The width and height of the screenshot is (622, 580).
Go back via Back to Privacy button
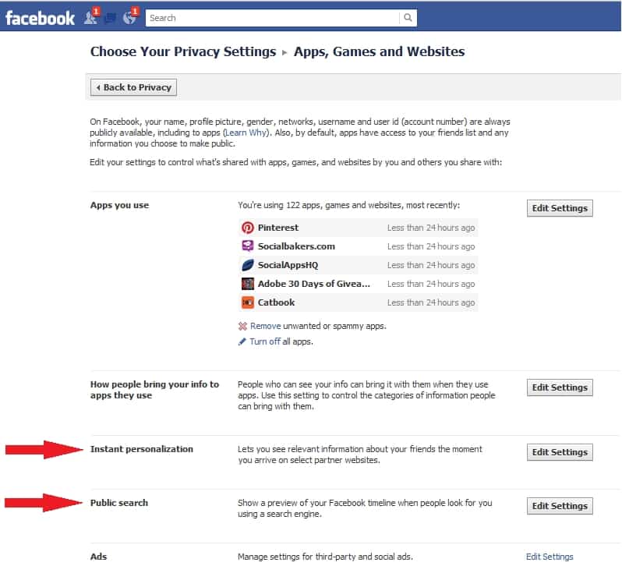[133, 87]
